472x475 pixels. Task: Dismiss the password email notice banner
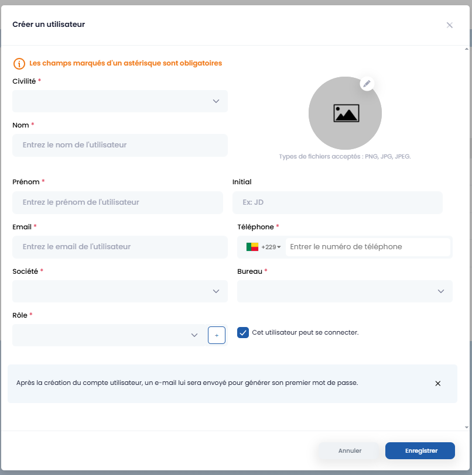(x=437, y=384)
